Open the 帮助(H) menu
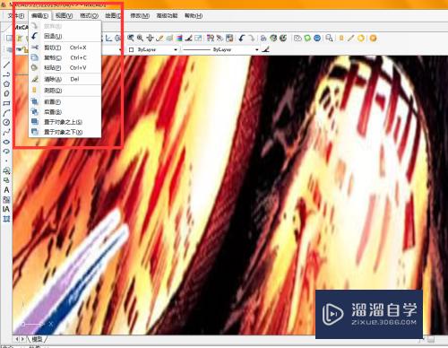The width and height of the screenshot is (448, 348). point(194,15)
